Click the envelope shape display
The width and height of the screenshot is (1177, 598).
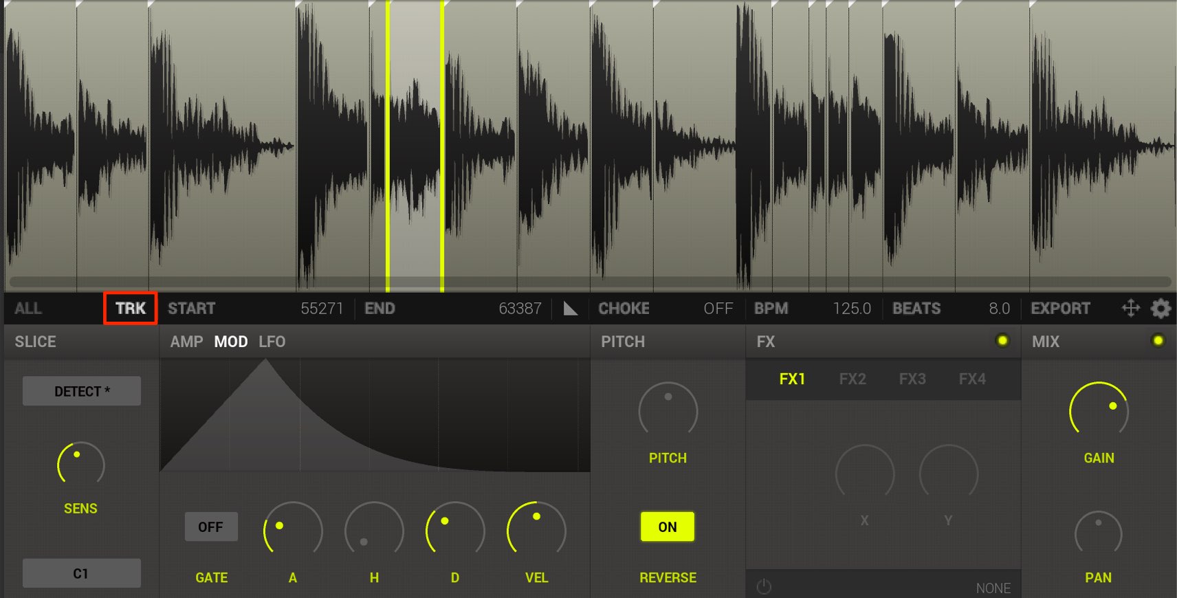click(x=375, y=415)
